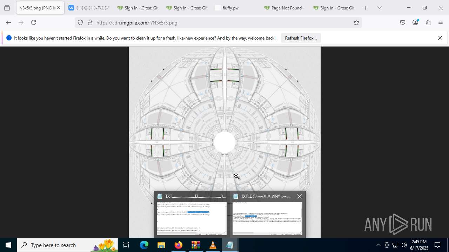Reload the current page
Image resolution: width=449 pixels, height=252 pixels.
[x=34, y=22]
